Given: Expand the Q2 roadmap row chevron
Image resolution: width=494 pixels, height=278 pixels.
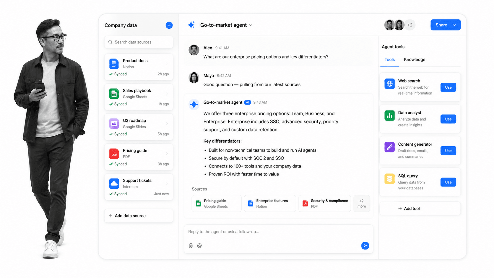Looking at the screenshot, I should click(167, 123).
